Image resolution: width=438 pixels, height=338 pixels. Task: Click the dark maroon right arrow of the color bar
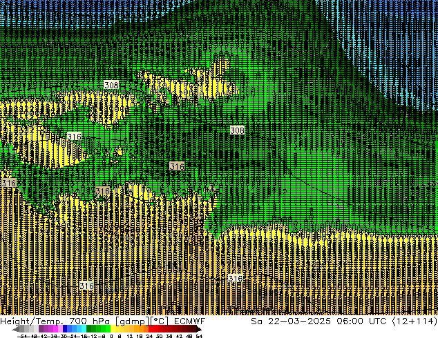click(199, 329)
